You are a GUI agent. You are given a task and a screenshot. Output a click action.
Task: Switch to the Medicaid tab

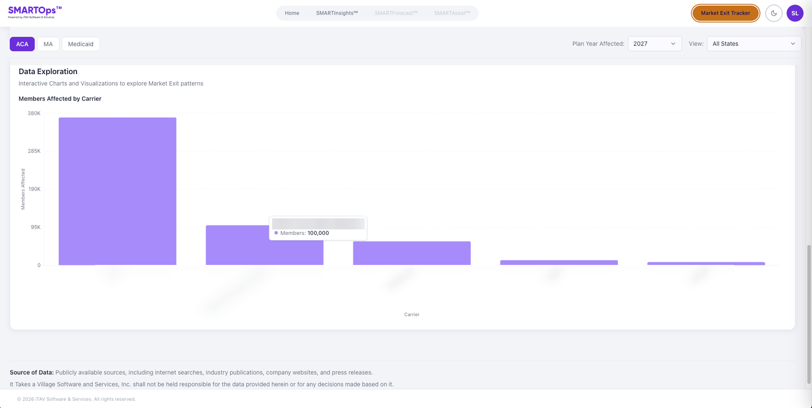tap(81, 44)
